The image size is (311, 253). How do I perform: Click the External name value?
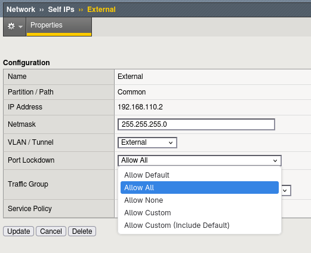[130, 77]
